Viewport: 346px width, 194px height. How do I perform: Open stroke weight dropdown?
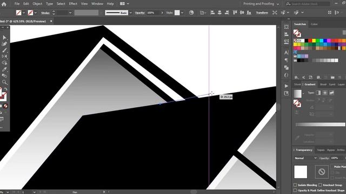click(x=70, y=13)
